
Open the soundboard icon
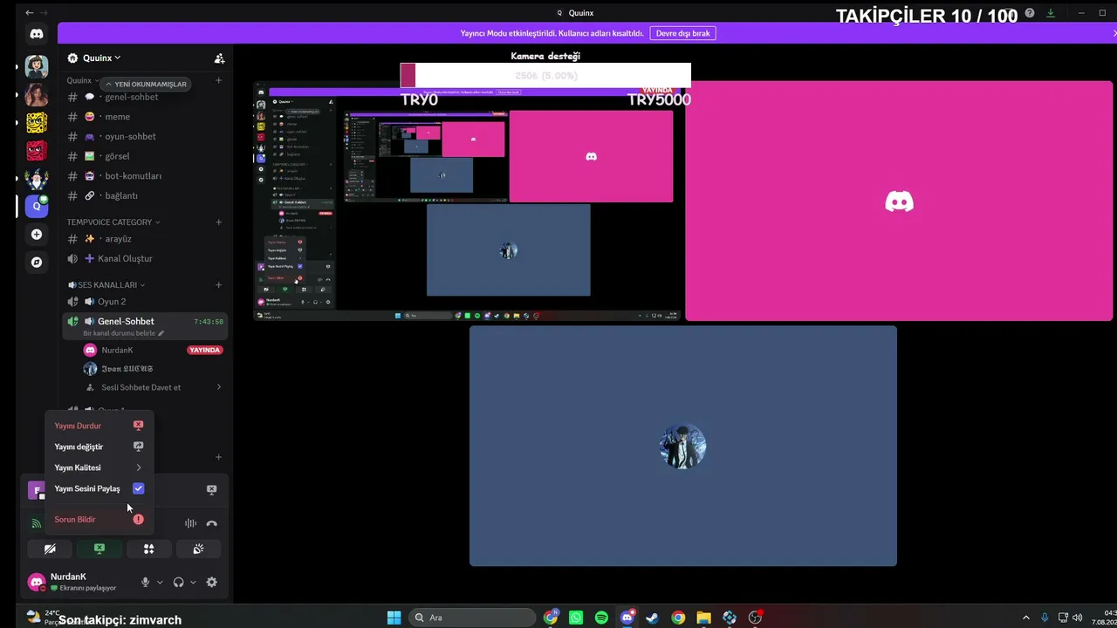tap(198, 549)
